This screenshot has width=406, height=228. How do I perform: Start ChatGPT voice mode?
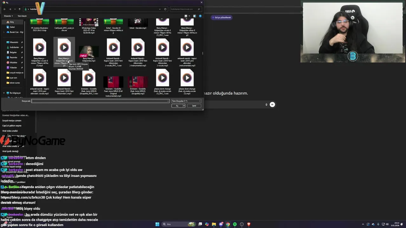pyautogui.click(x=272, y=104)
